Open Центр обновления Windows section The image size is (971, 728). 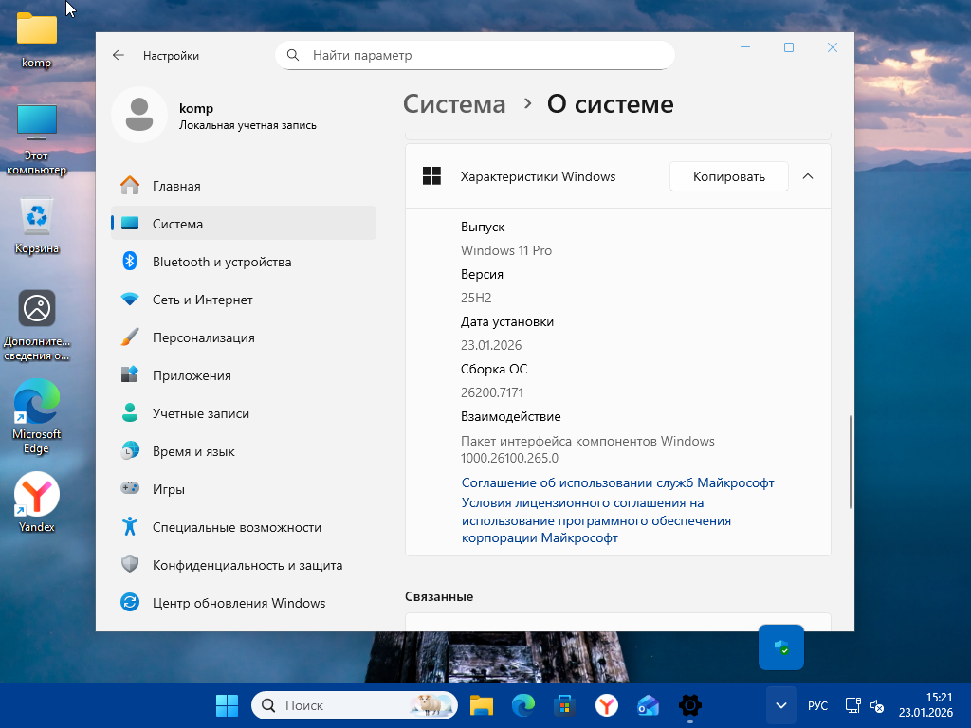click(238, 603)
